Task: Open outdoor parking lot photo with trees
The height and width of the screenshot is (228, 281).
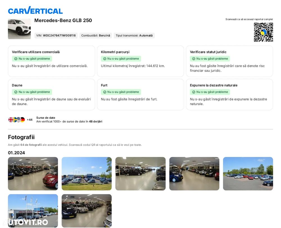Action: point(248,174)
